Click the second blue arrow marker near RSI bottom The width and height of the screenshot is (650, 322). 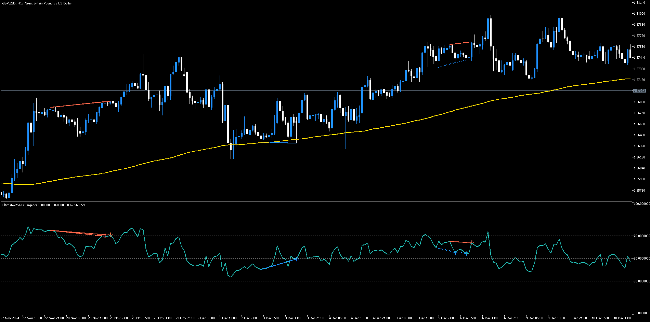466,254
